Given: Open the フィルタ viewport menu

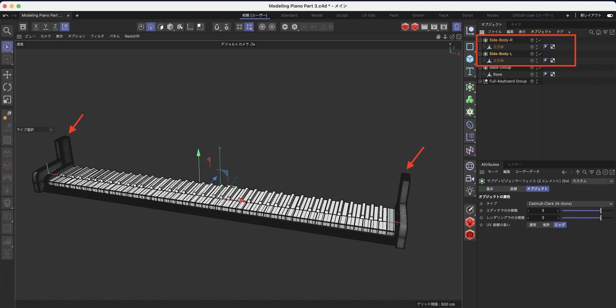Looking at the screenshot, I should tap(97, 36).
